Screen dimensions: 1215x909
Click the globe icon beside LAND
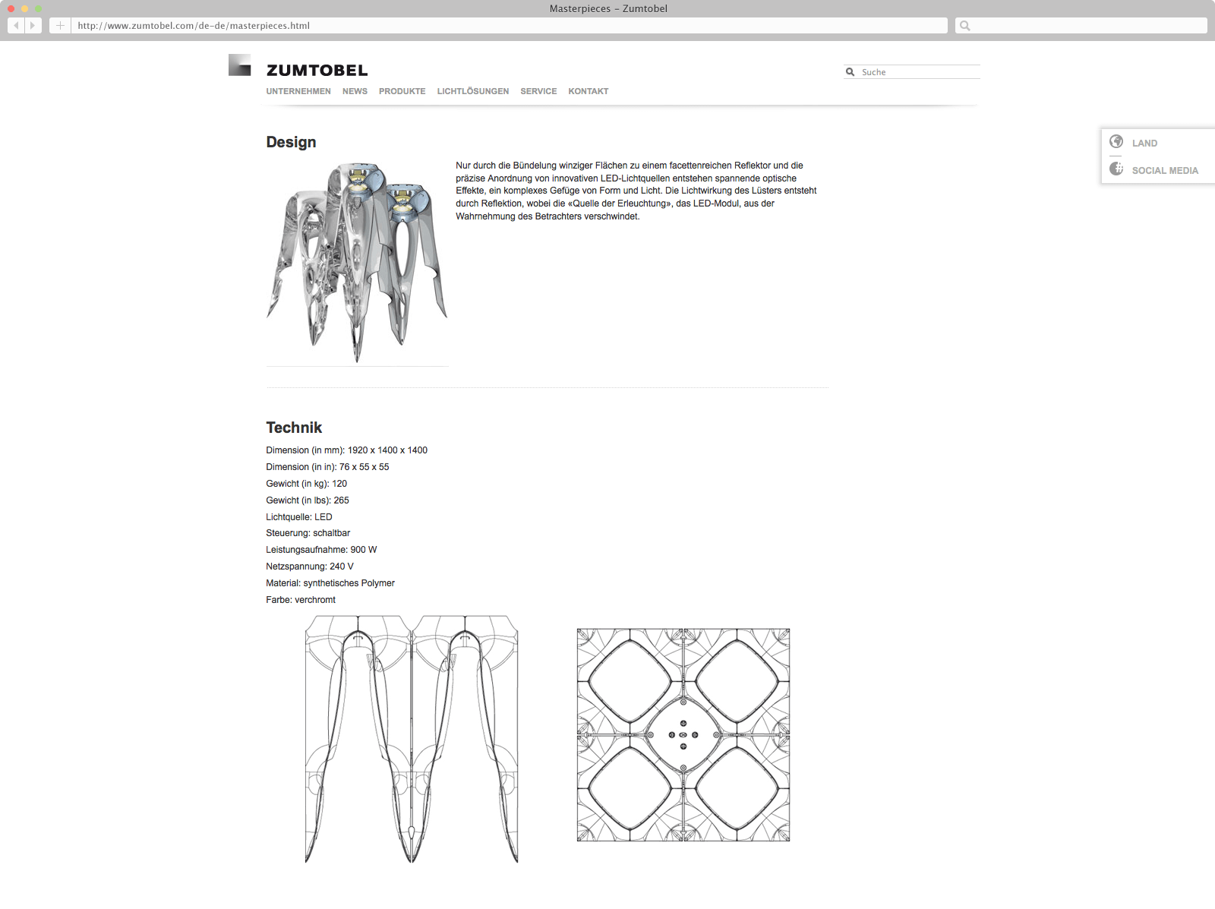[1116, 141]
